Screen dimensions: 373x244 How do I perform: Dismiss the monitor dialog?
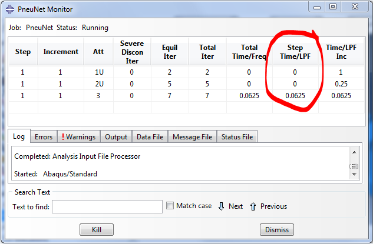[277, 229]
